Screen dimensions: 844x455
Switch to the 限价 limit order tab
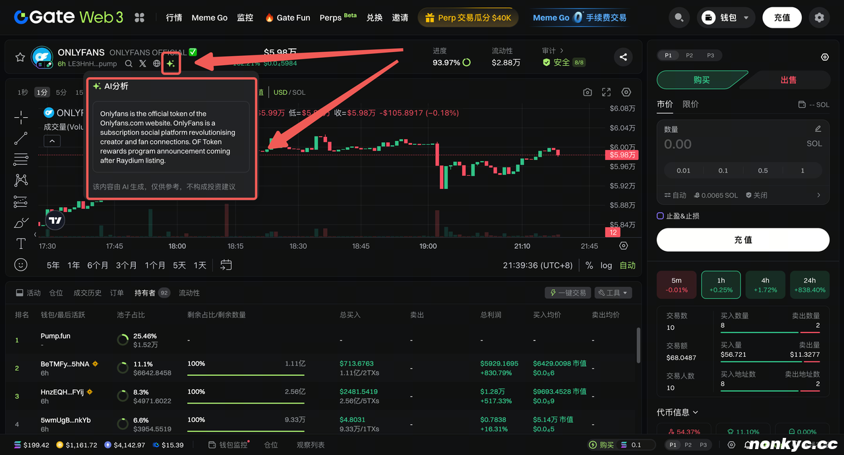690,104
